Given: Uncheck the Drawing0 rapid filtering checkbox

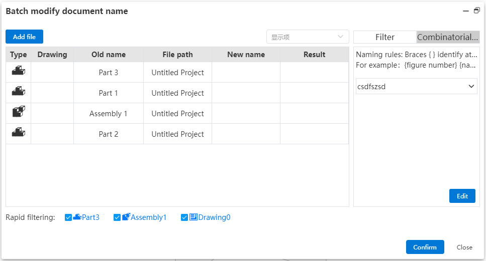Looking at the screenshot, I should click(184, 217).
